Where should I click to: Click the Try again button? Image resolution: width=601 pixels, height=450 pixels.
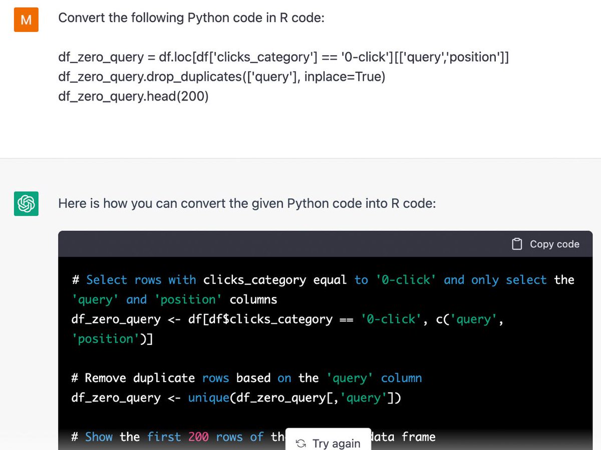tap(329, 442)
